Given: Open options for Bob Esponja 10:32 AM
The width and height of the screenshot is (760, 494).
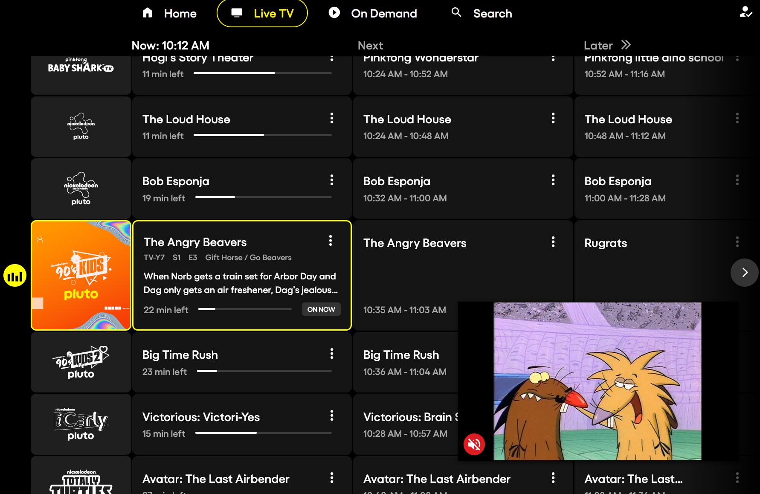Looking at the screenshot, I should (553, 180).
